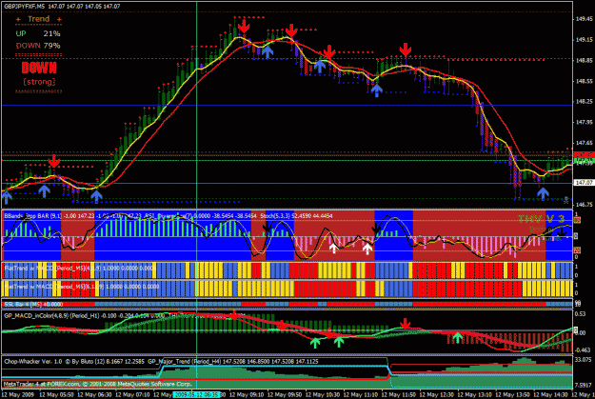Image resolution: width=595 pixels, height=399 pixels.
Task: Click the 149.45 price axis label
Action: 585,19
